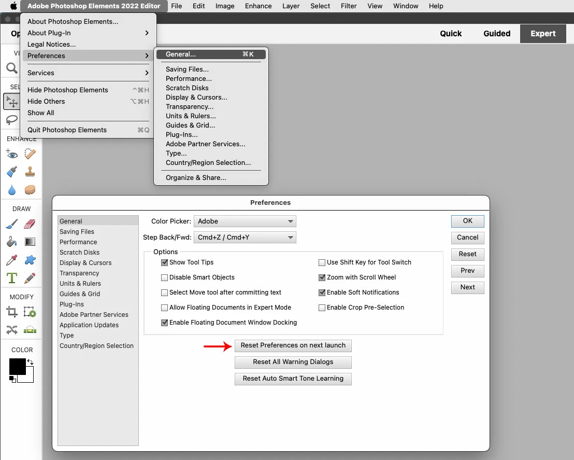Select Display & Cursors in sidebar list
Image resolution: width=574 pixels, height=460 pixels.
click(98, 263)
